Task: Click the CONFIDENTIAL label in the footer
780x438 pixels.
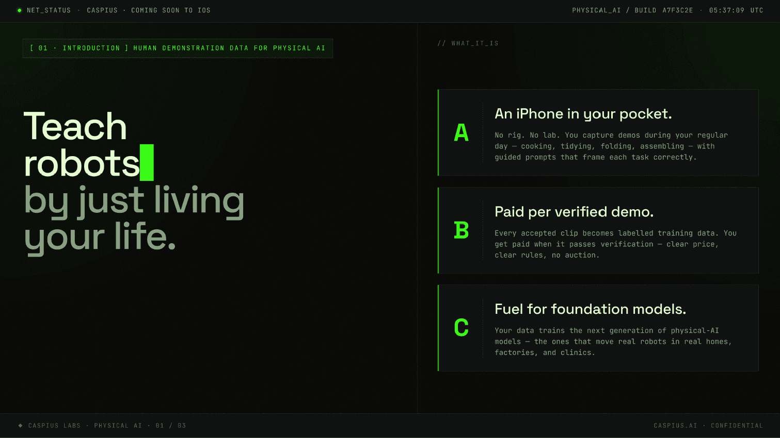Action: click(737, 426)
